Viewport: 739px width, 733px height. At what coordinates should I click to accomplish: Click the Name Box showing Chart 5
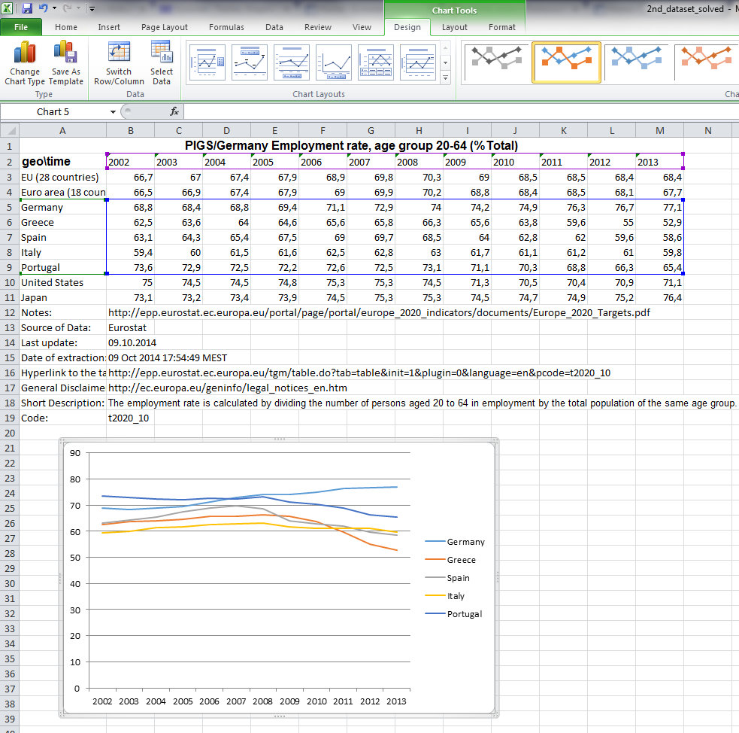[54, 112]
